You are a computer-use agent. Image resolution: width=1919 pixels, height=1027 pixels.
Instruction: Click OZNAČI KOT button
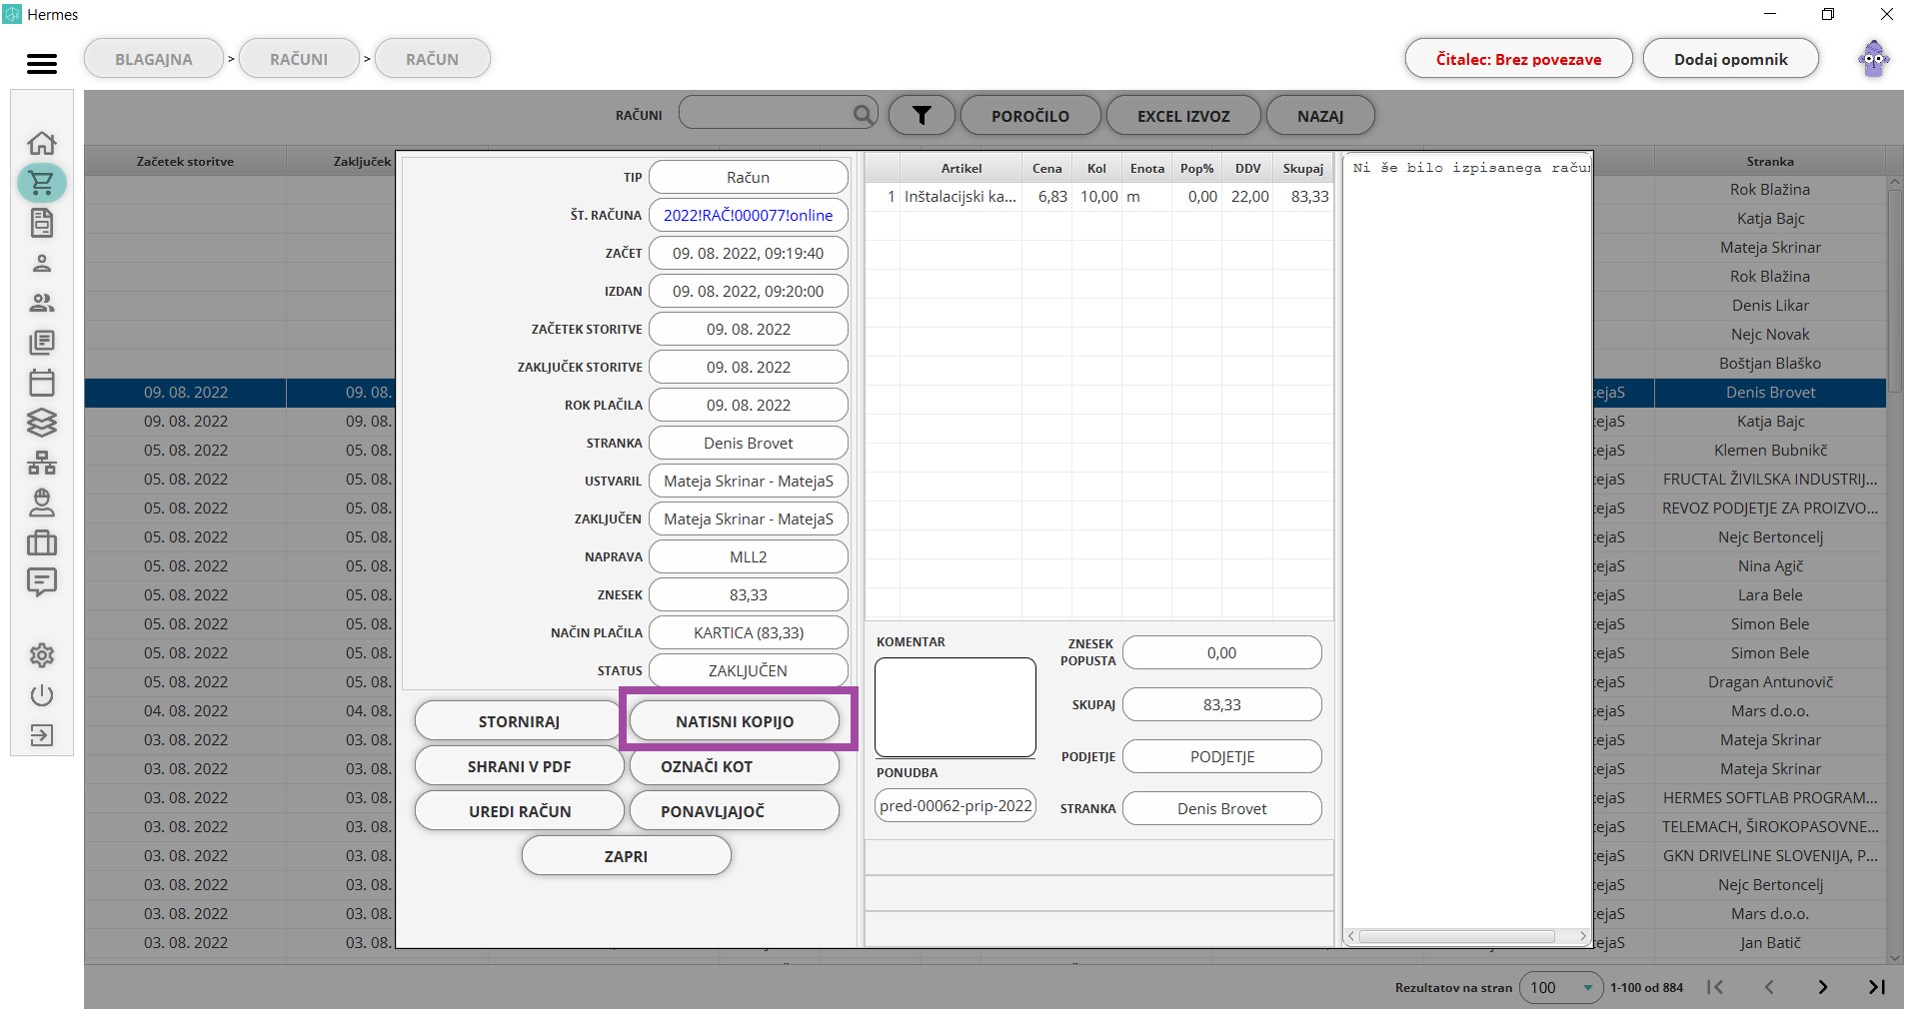(735, 766)
